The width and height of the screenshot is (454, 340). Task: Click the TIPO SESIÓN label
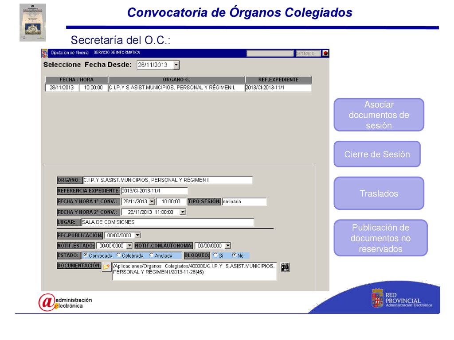[204, 201]
